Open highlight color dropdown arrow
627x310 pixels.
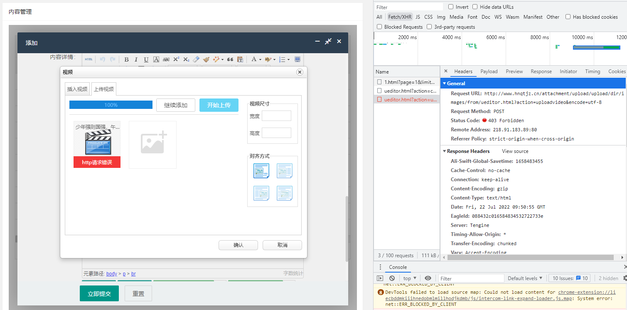click(274, 59)
